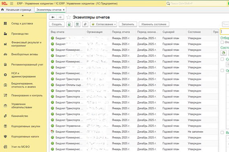
Task: Go forward with the right arrow button
Action: point(60,17)
